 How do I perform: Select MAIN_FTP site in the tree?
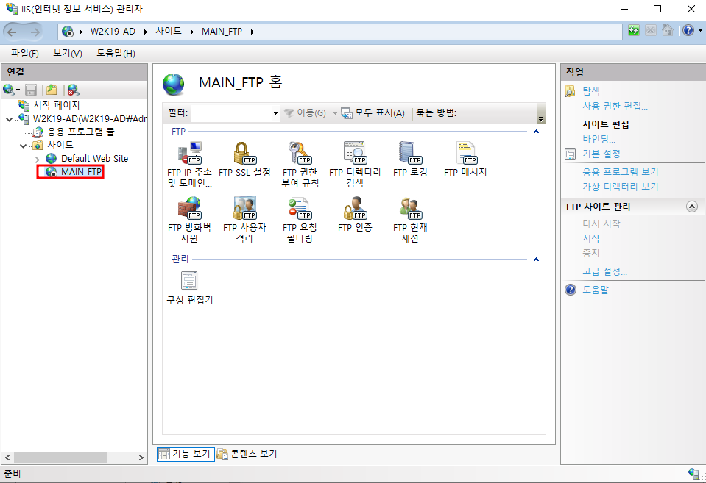click(81, 172)
